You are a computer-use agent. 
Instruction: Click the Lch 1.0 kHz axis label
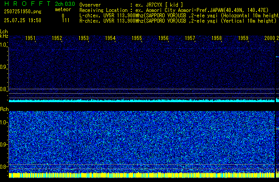(x=4, y=45)
